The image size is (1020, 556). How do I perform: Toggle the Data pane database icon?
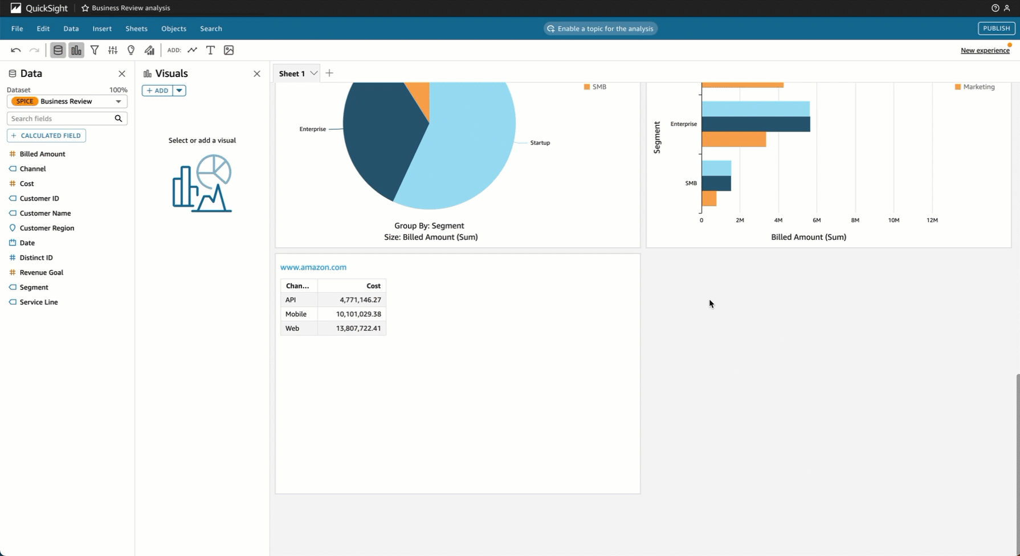tap(58, 50)
